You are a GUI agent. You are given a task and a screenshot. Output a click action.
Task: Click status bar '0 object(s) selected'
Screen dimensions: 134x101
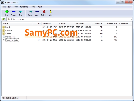coord(10,98)
